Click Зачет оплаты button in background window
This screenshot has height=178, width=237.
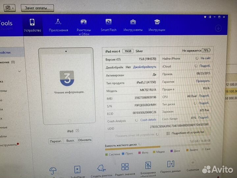point(37,8)
